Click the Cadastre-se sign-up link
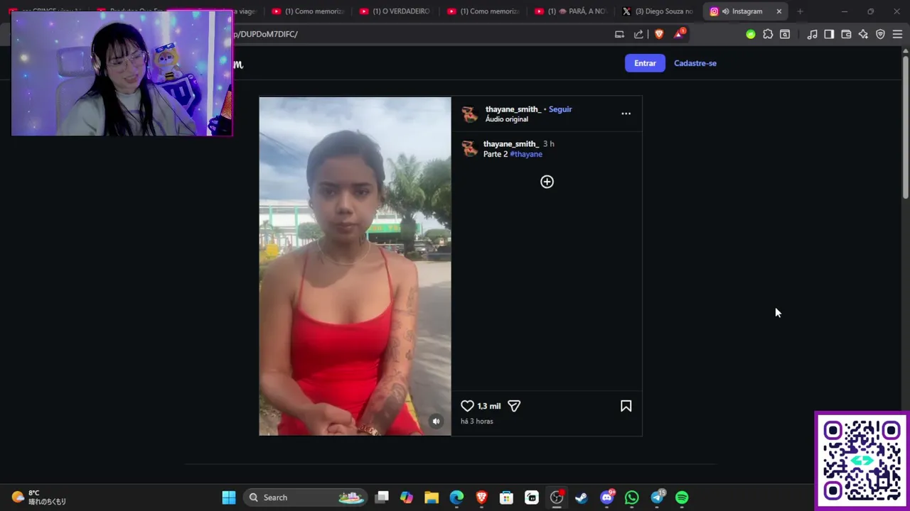The width and height of the screenshot is (910, 511). (695, 63)
